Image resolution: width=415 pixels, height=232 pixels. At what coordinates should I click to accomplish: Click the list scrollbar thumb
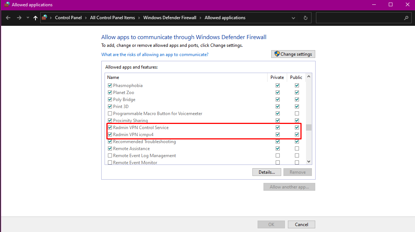pyautogui.click(x=309, y=127)
